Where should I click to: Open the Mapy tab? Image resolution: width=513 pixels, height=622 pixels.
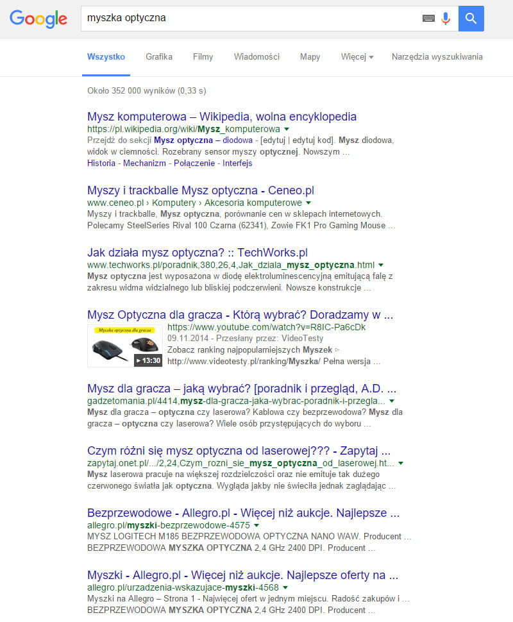coord(310,56)
